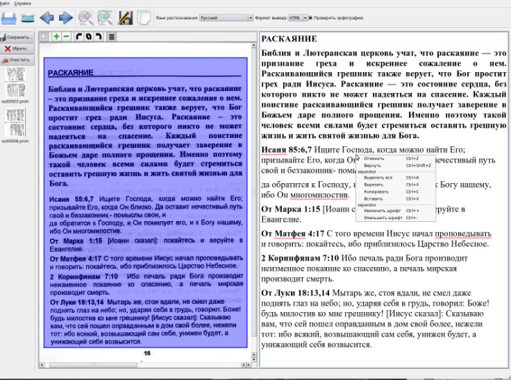The image size is (511, 380).
Task: Click the 'Сохранить...' button
Action: click(x=16, y=37)
